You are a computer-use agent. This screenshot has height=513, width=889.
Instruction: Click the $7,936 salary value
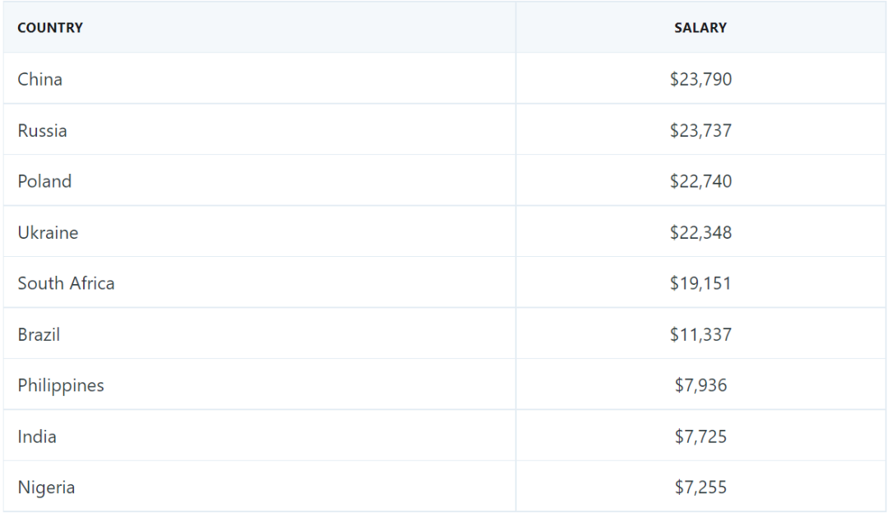coord(700,385)
